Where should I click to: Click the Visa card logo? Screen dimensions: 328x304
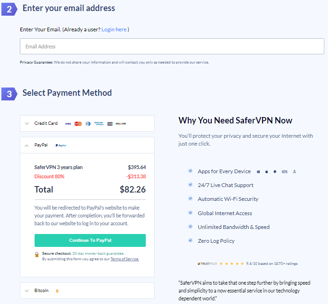68,124
